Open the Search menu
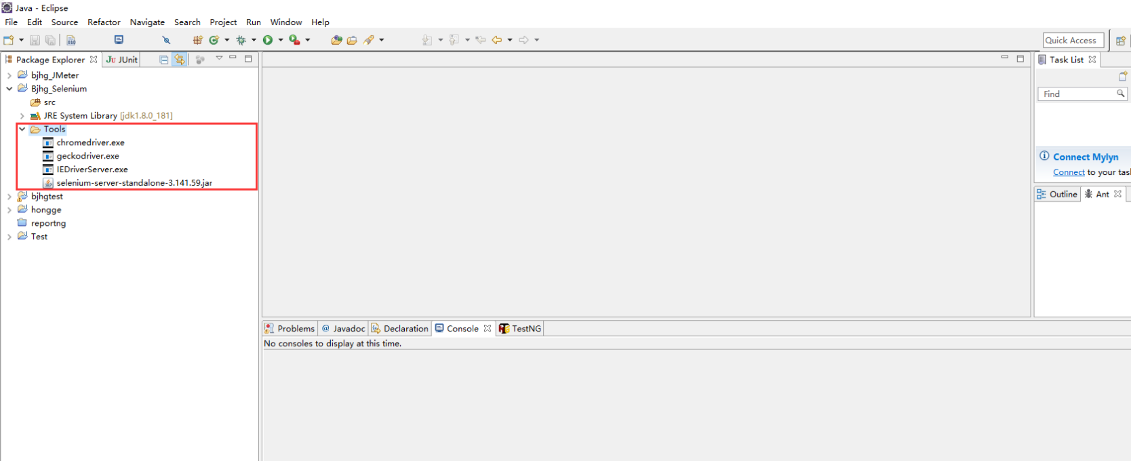 [x=187, y=22]
